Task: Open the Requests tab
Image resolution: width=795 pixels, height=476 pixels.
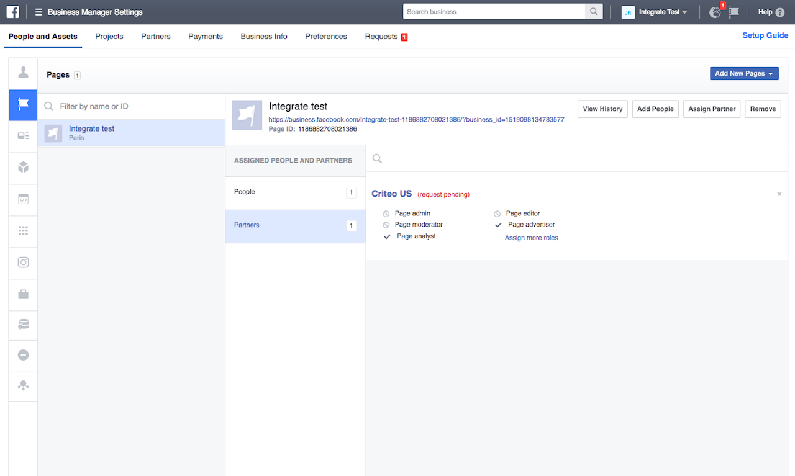Action: tap(381, 37)
